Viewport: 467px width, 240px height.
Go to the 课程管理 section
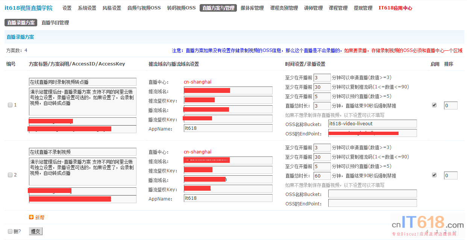click(x=338, y=8)
